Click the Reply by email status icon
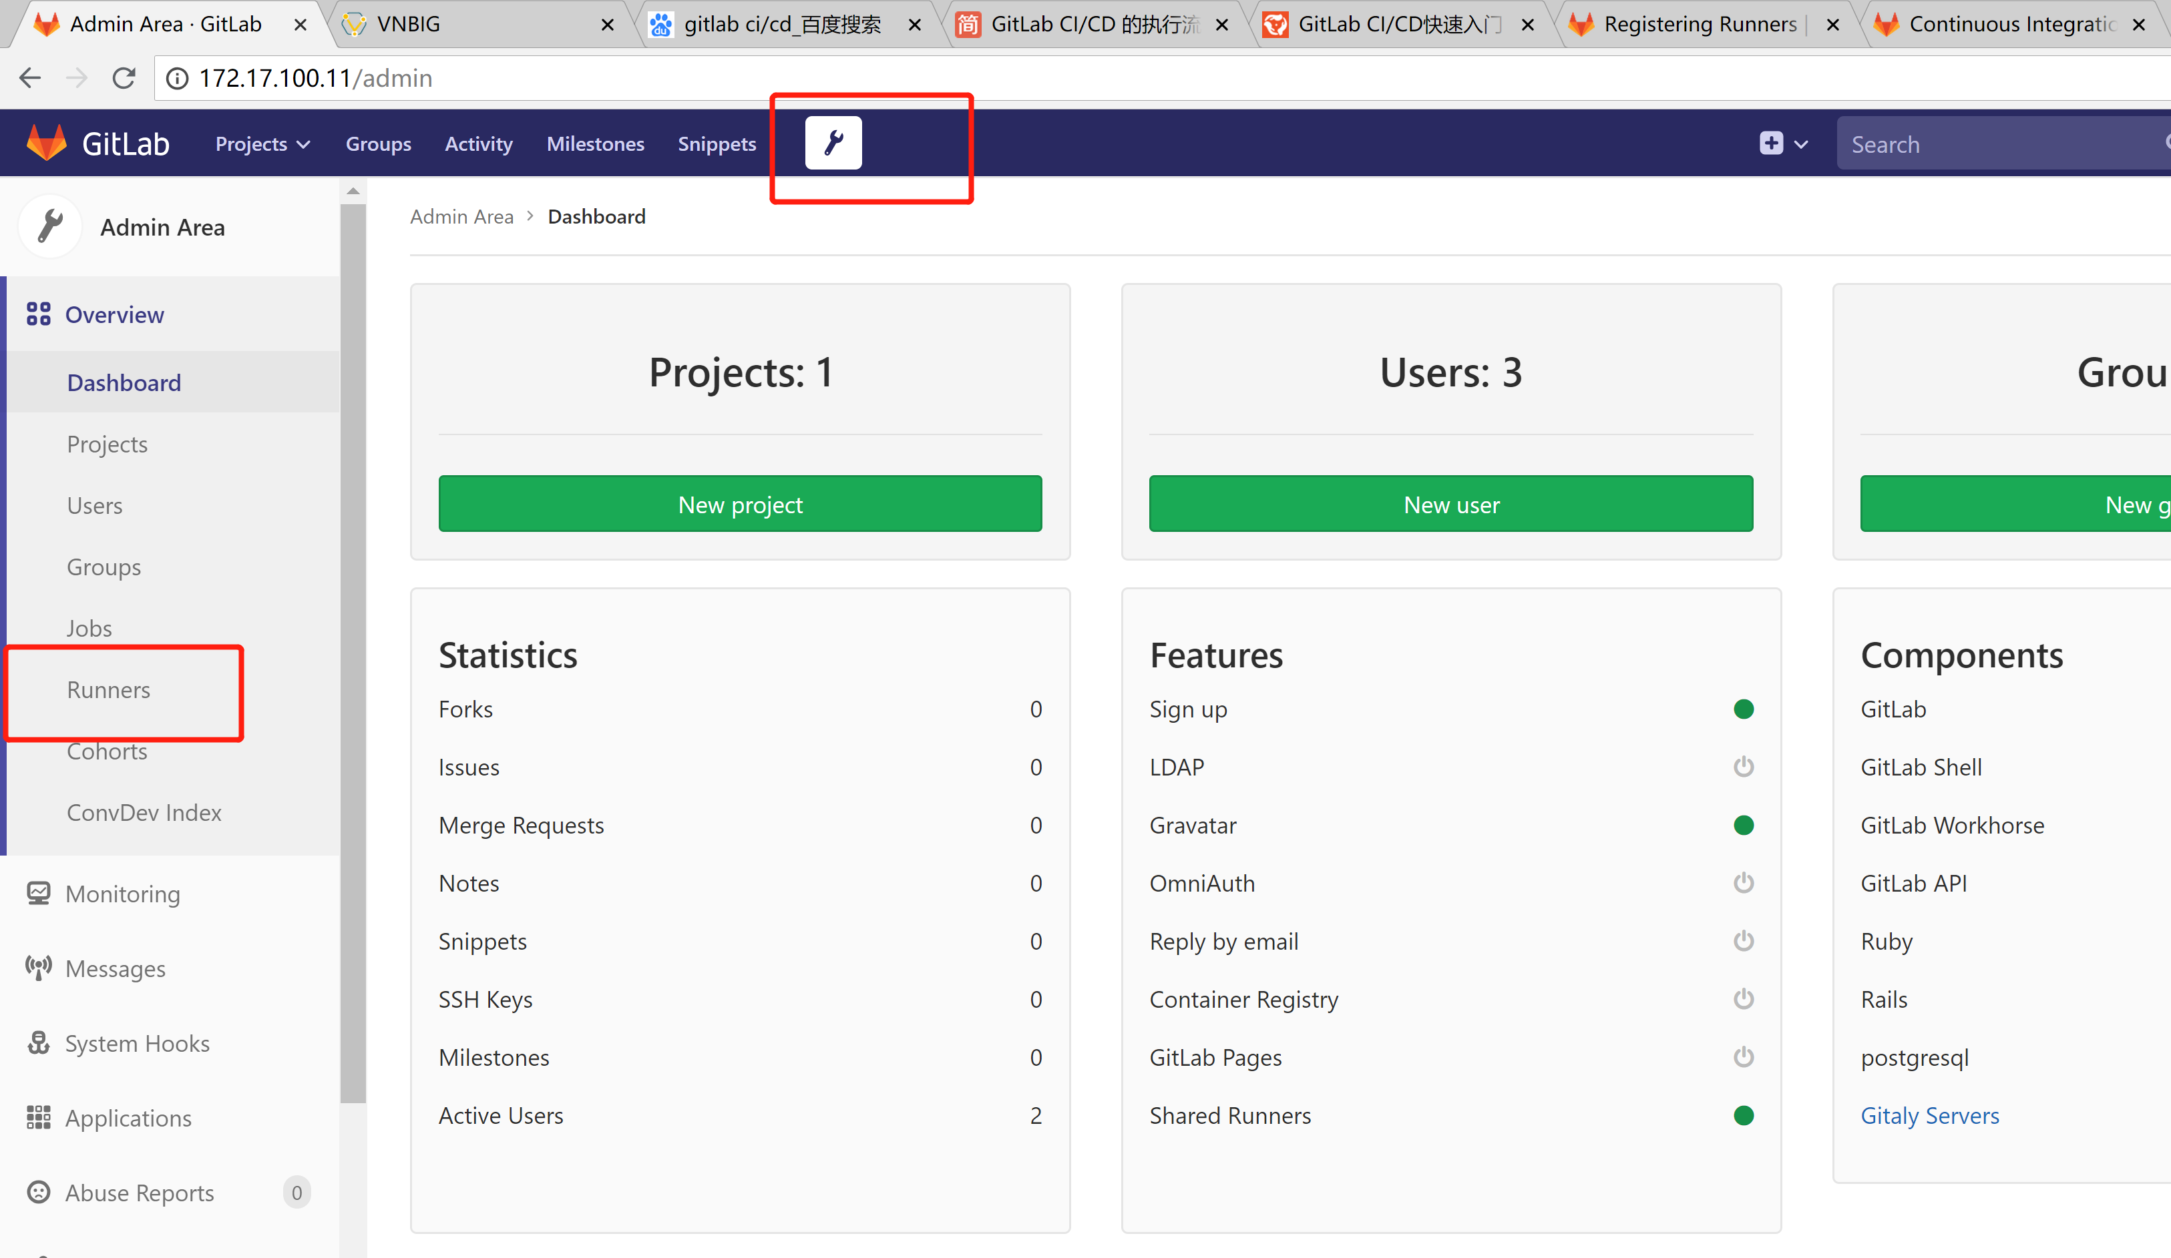 click(x=1744, y=940)
